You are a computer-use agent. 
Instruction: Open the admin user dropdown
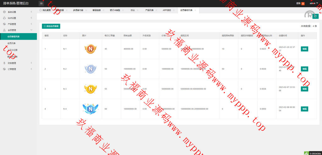tap(314, 3)
